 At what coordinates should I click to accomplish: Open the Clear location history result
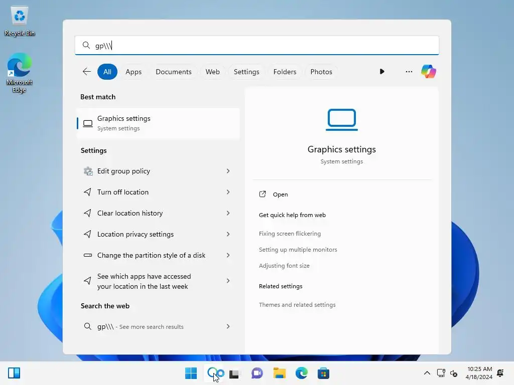point(158,213)
